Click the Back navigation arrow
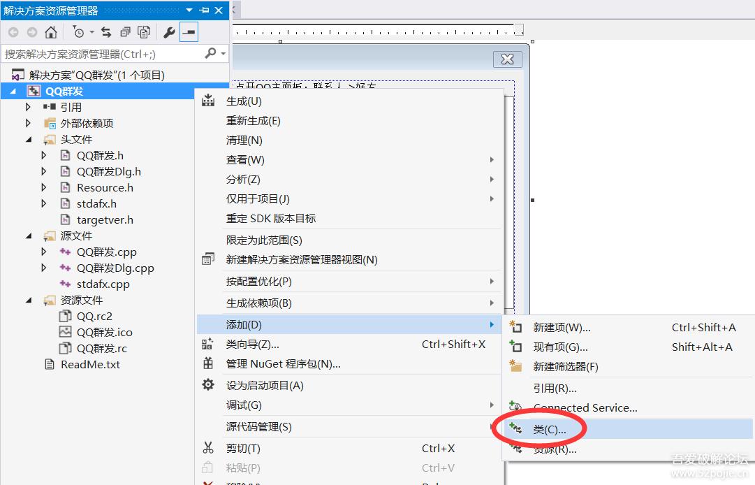 [x=13, y=31]
